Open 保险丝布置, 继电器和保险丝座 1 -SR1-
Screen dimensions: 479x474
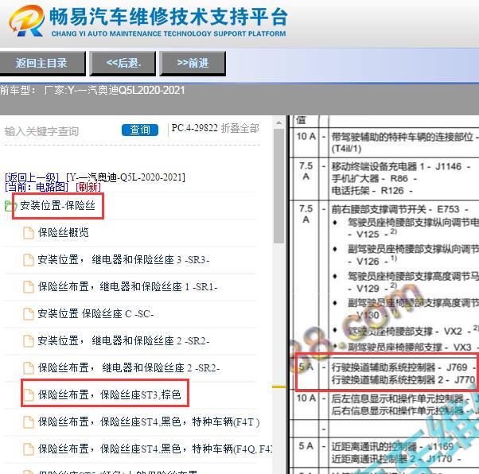tap(127, 287)
